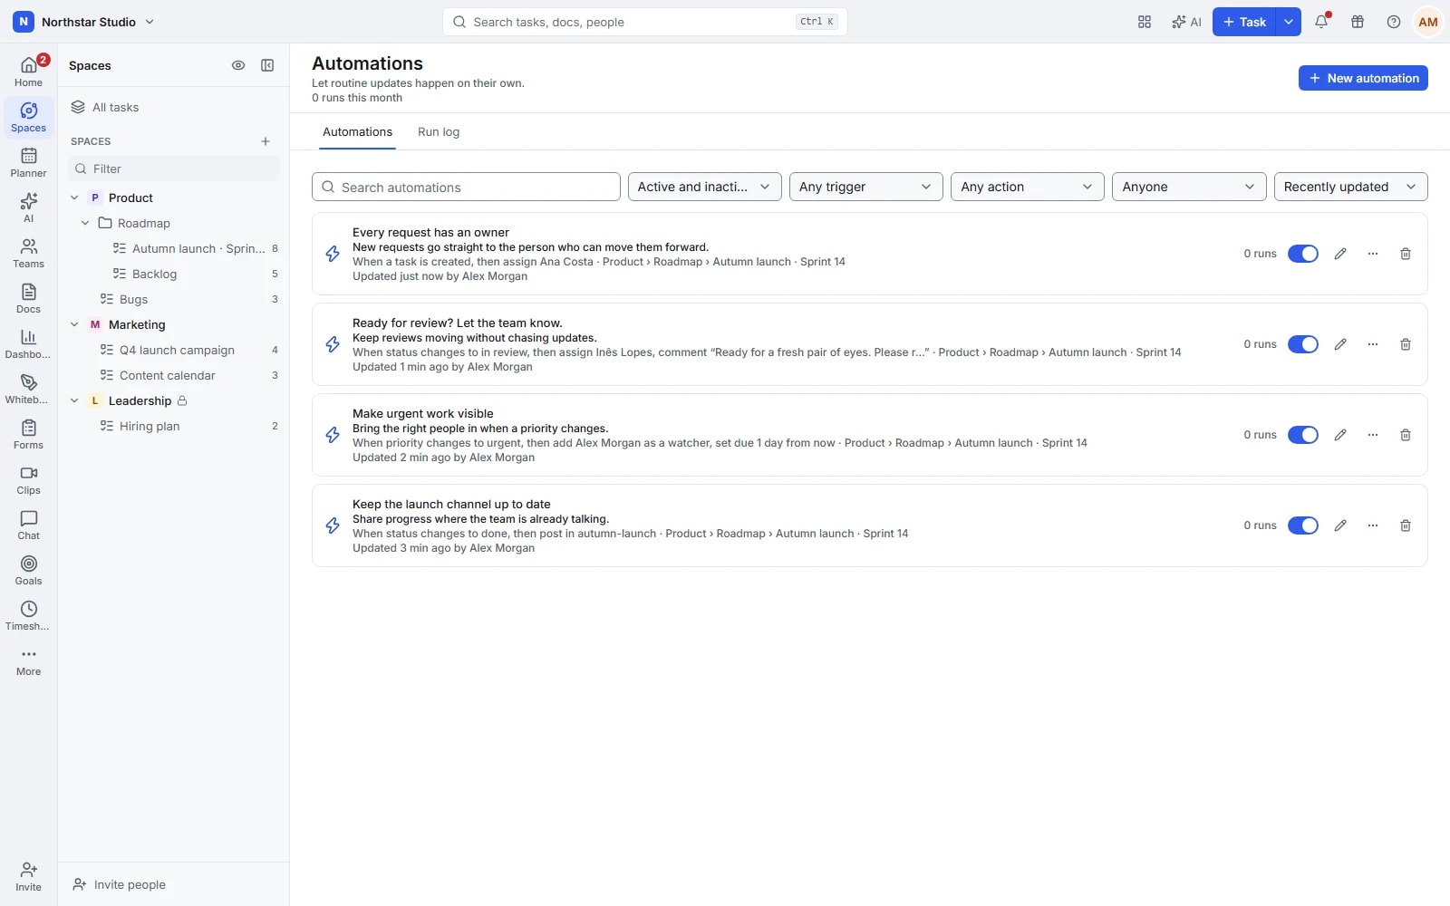This screenshot has height=906, width=1450.
Task: Click the gift icon in the top bar
Action: [x=1358, y=22]
